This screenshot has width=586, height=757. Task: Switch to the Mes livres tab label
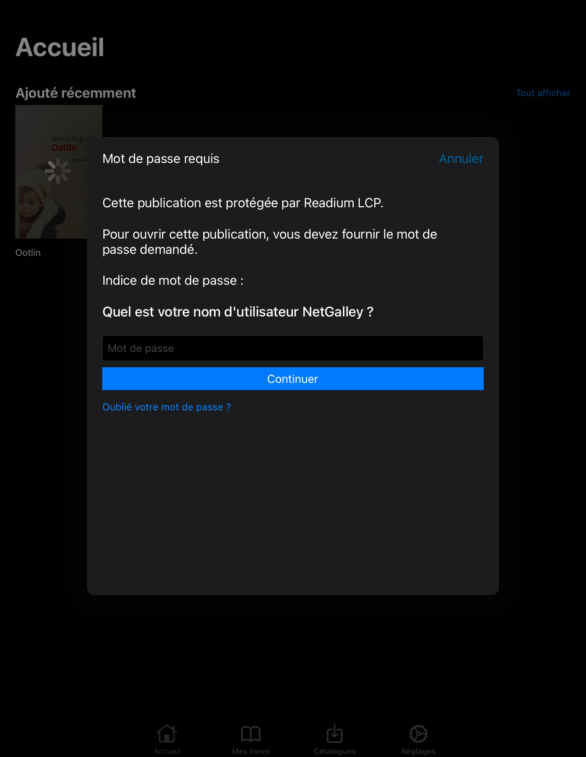(x=251, y=751)
